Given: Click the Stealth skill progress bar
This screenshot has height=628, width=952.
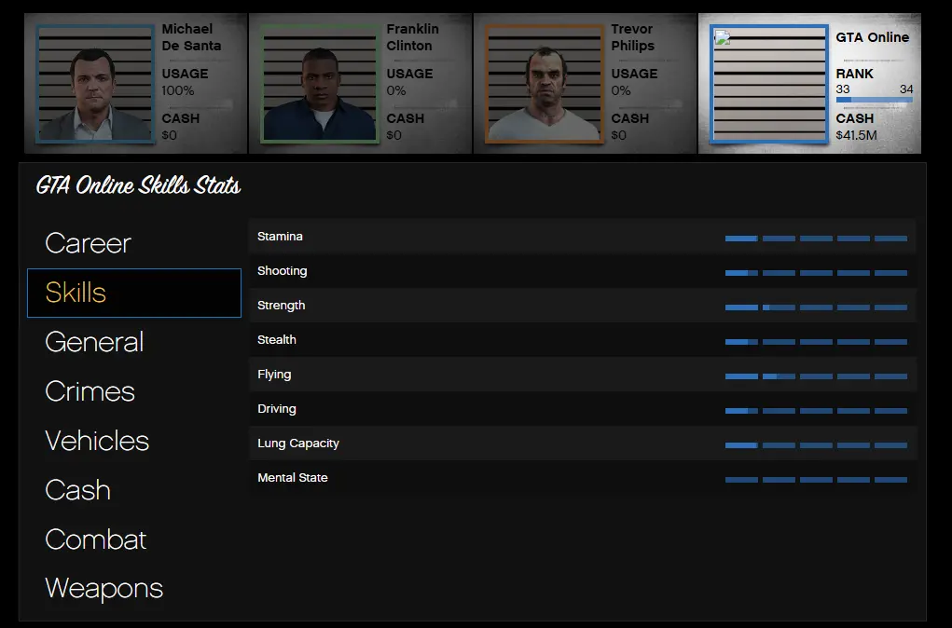Looking at the screenshot, I should [x=816, y=342].
